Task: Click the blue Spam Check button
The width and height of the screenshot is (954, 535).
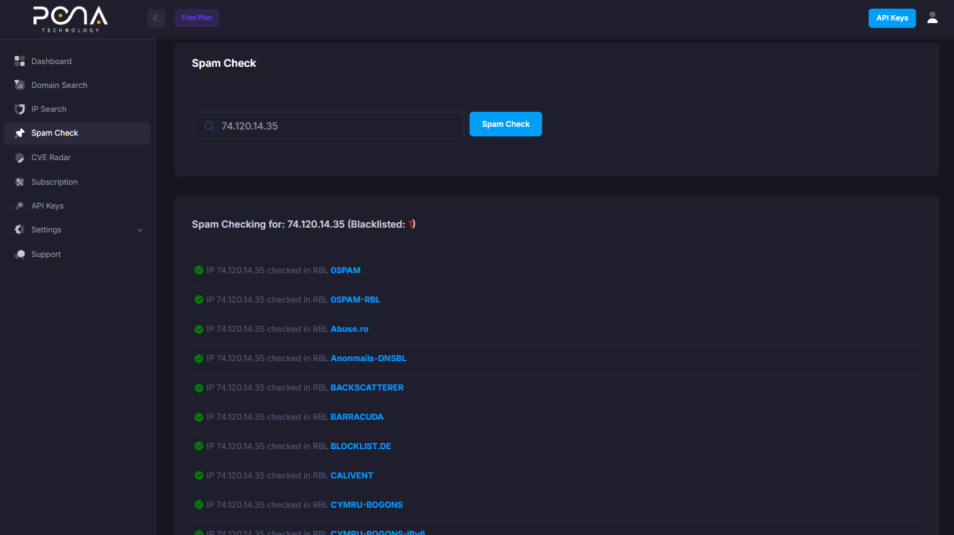Action: click(x=505, y=124)
